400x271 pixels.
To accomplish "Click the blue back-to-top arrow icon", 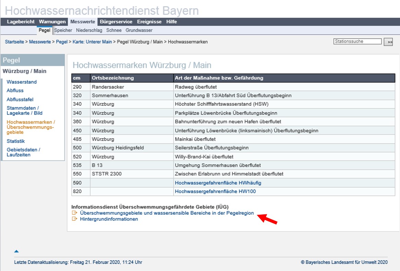I will [x=16, y=251].
